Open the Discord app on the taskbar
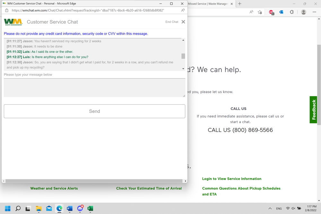Viewport: 321px width, 214px height. tap(80, 209)
